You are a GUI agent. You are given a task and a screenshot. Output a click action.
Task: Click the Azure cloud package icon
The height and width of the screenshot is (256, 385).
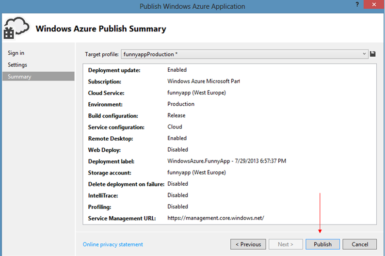tap(16, 28)
